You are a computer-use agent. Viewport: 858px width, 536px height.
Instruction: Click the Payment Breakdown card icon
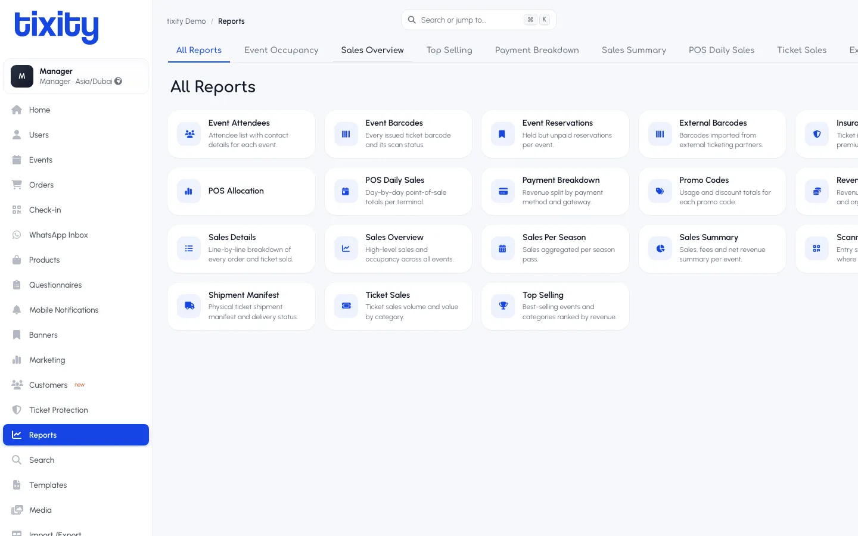[503, 191]
